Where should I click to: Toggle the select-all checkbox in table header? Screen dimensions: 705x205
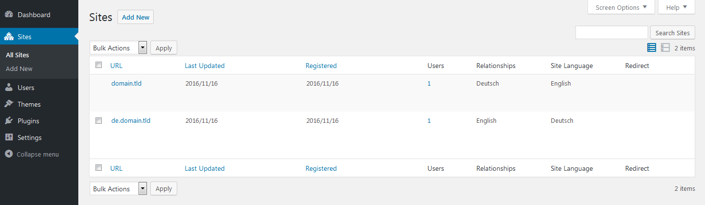[x=99, y=65]
